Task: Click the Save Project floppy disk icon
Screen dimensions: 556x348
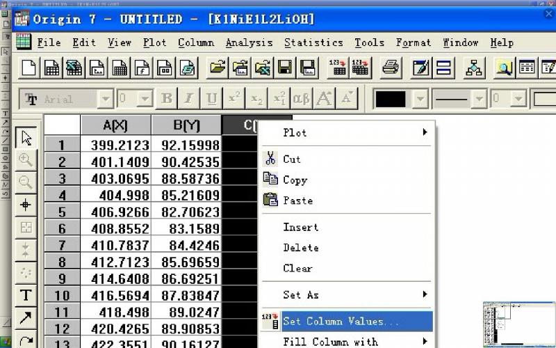Action: point(285,67)
